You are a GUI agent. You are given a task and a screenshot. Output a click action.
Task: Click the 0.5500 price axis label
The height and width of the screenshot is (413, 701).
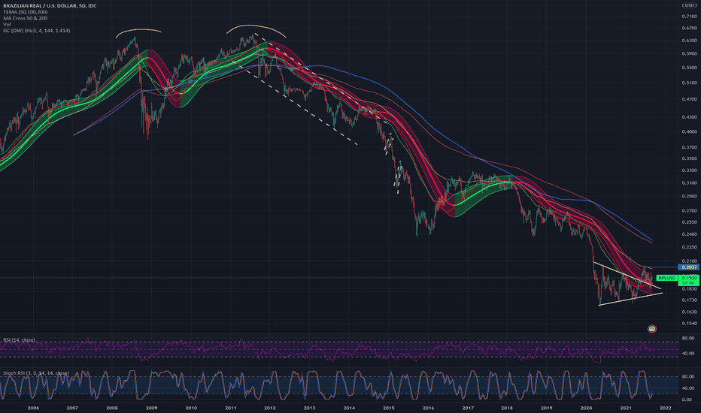point(689,68)
